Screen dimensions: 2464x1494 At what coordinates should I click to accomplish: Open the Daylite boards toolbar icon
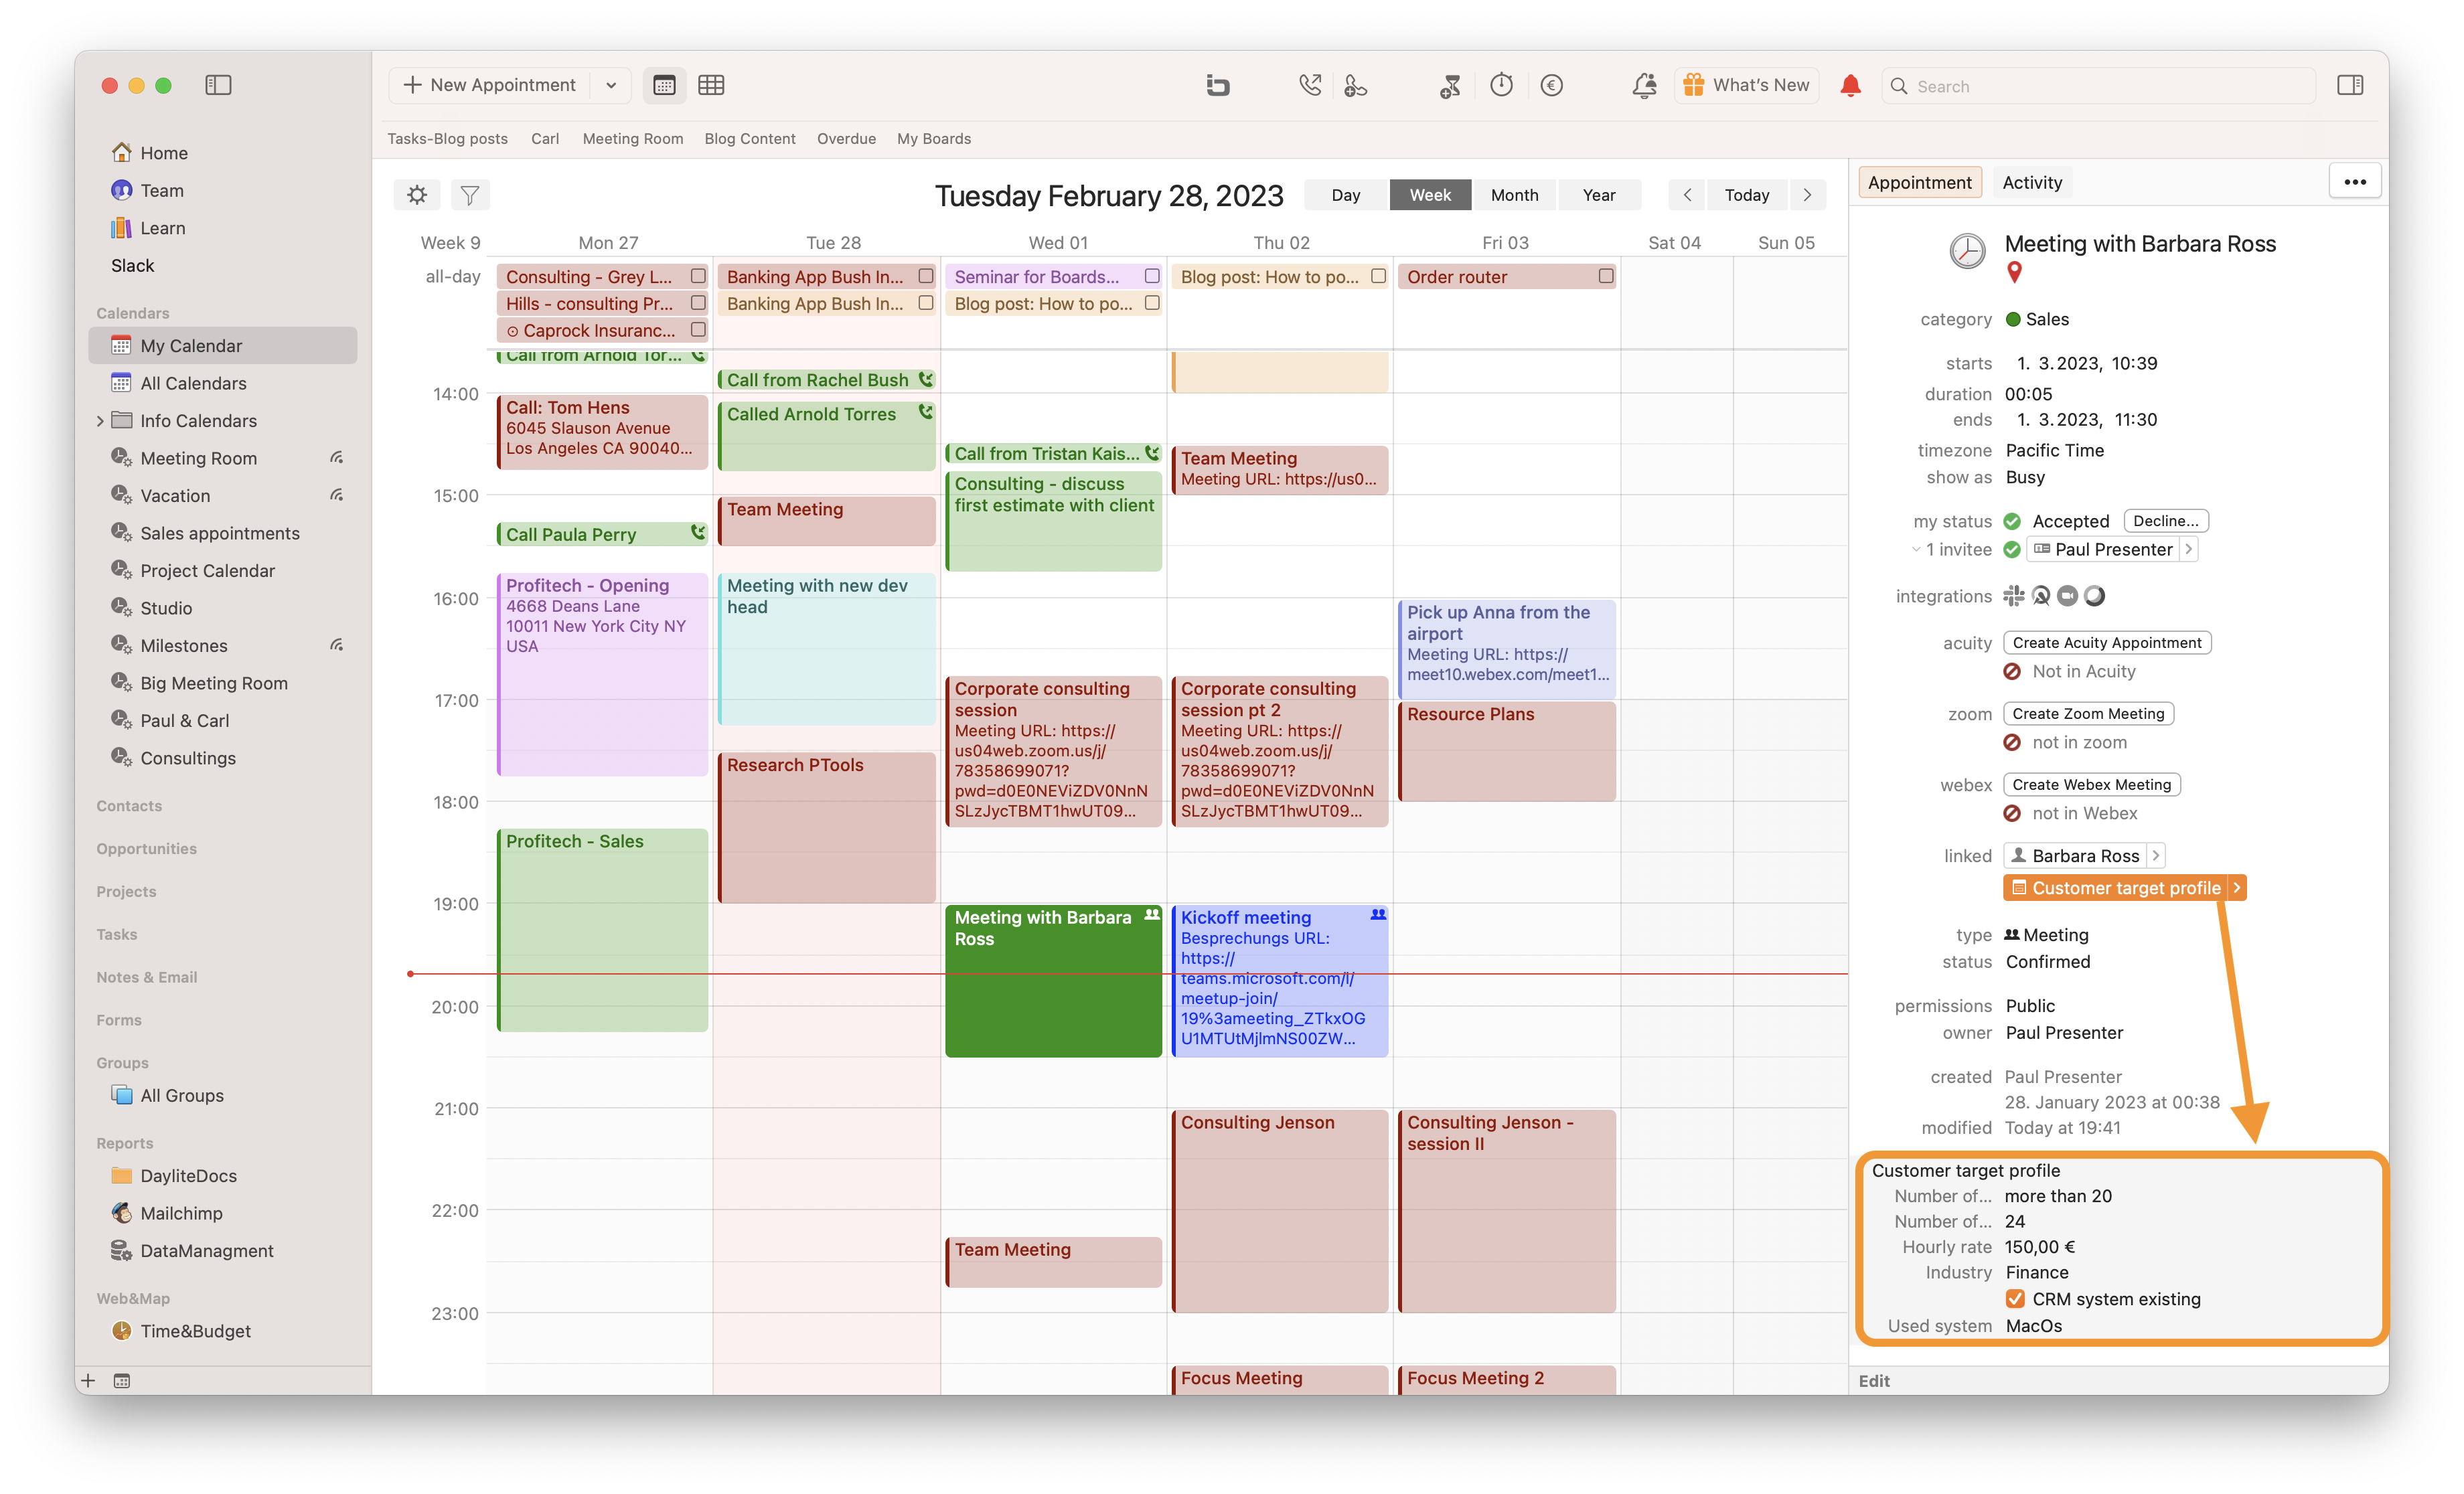tap(1217, 85)
